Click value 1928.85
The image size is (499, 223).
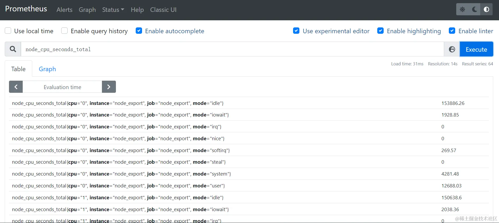pyautogui.click(x=450, y=115)
